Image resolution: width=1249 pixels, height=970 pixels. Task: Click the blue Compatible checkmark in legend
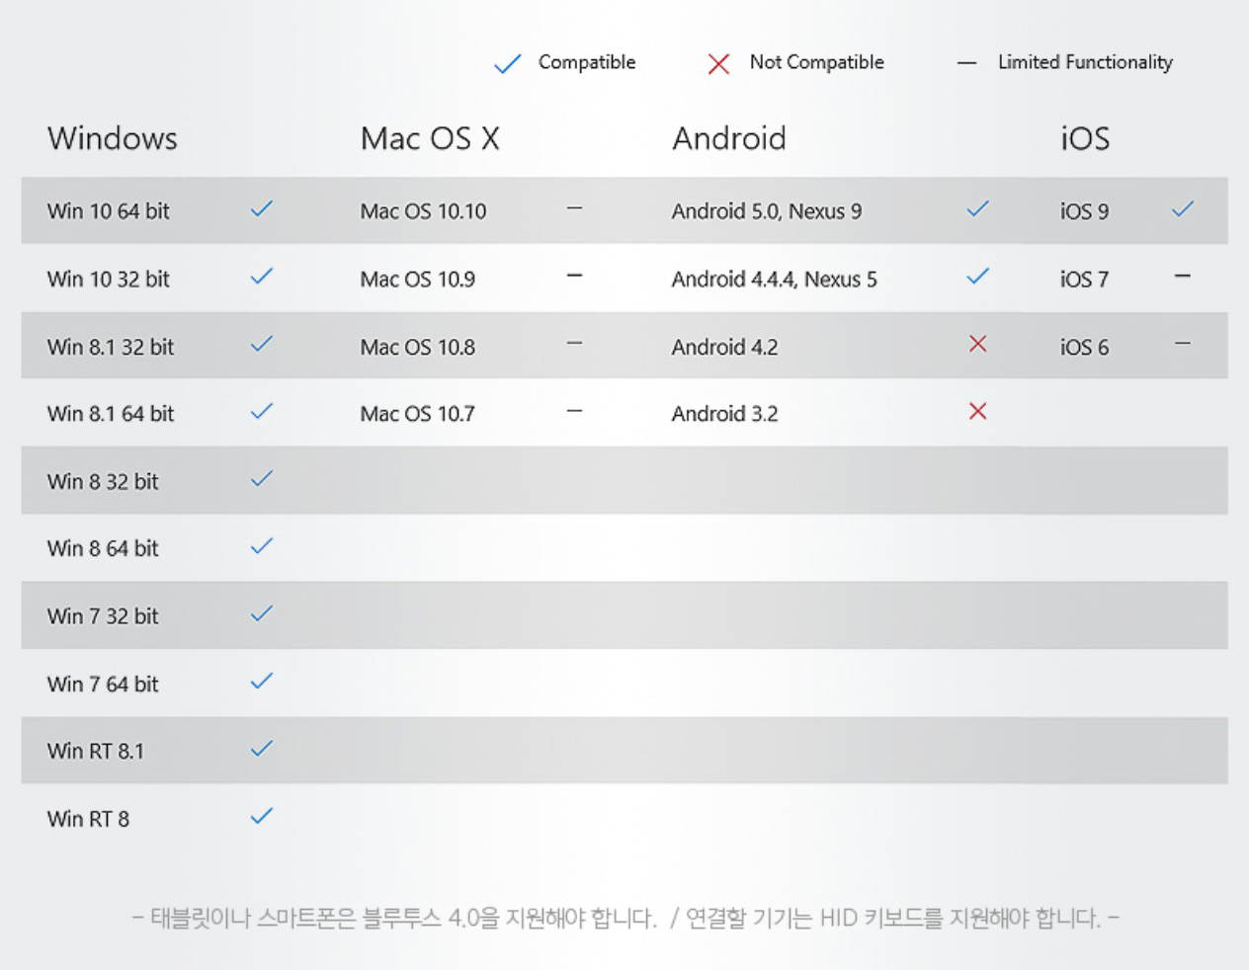(507, 64)
